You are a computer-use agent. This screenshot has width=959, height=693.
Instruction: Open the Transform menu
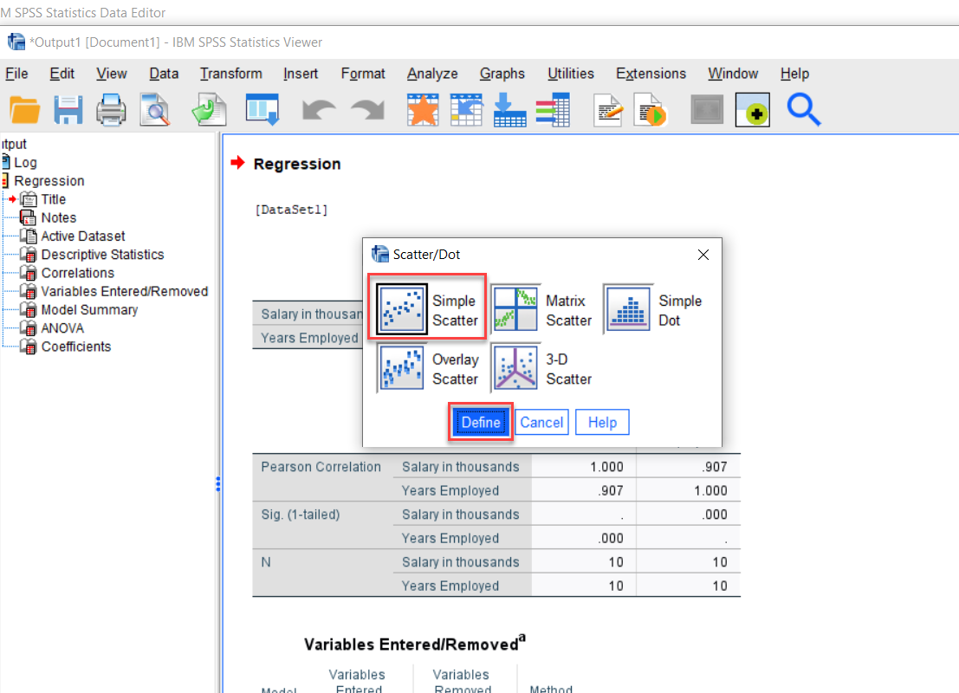[230, 74]
